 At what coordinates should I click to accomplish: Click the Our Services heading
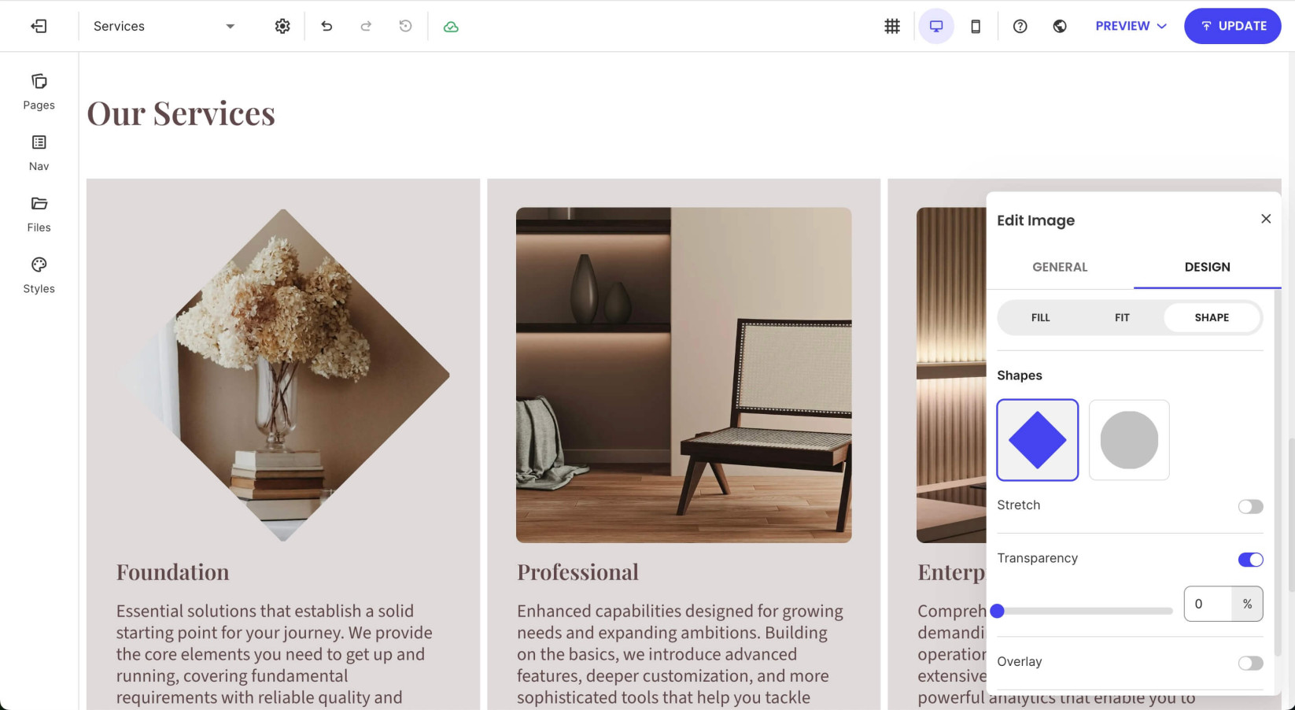click(x=181, y=113)
